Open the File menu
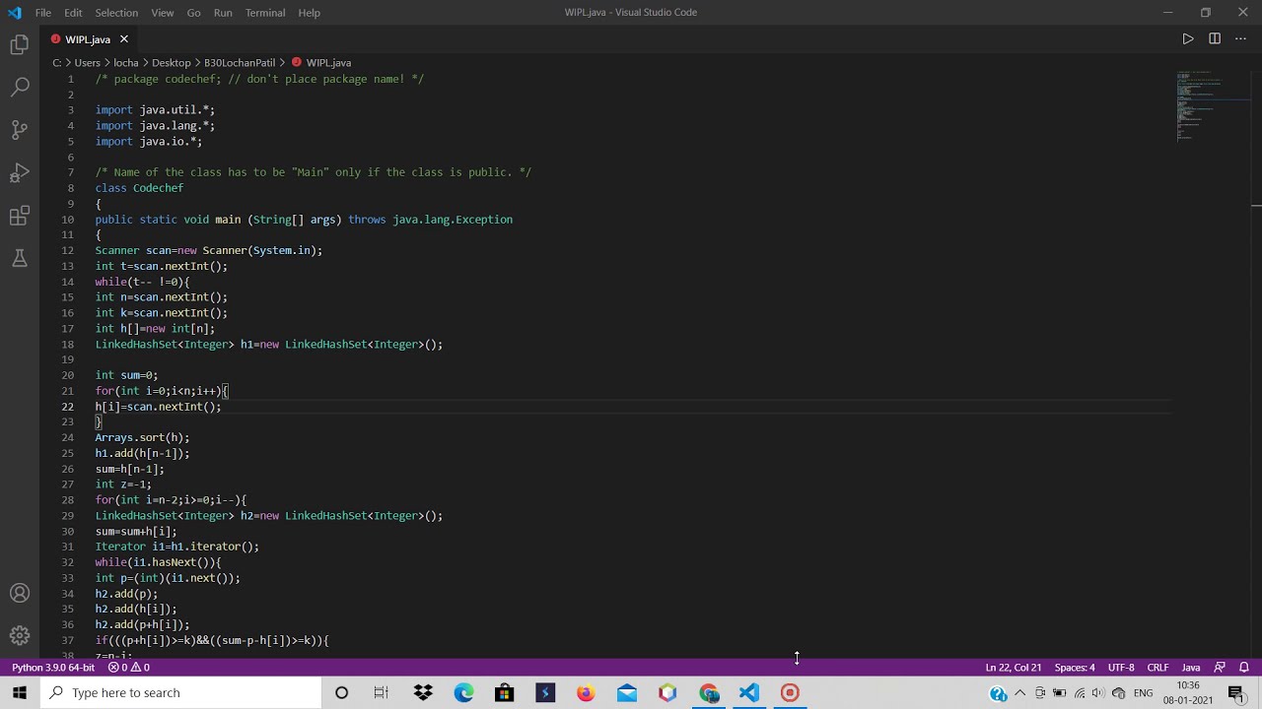The height and width of the screenshot is (709, 1262). (43, 13)
